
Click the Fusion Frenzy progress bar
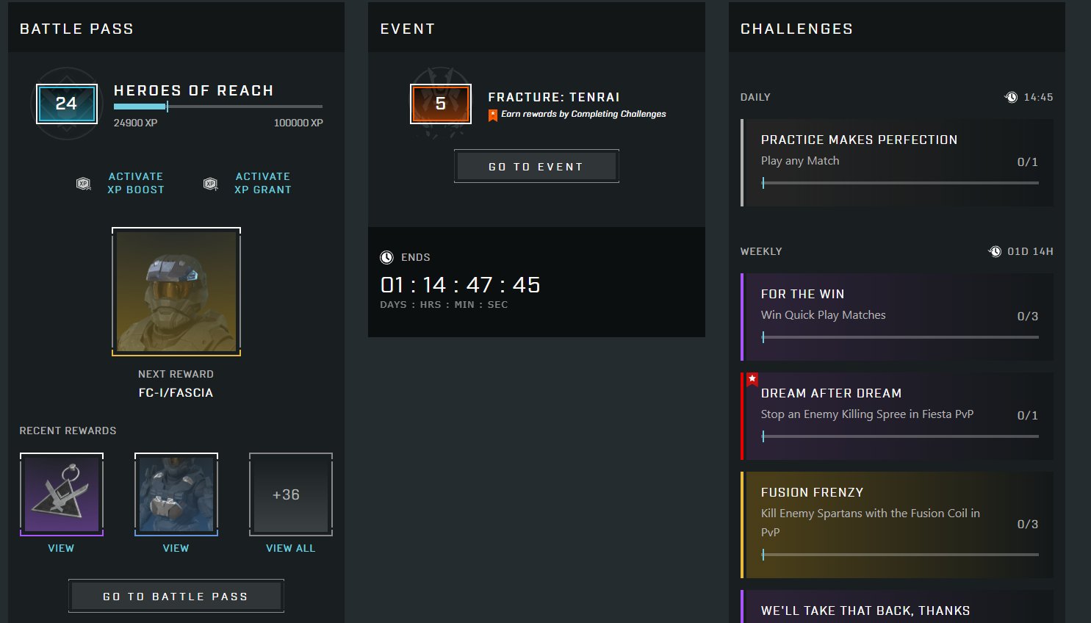(x=900, y=555)
